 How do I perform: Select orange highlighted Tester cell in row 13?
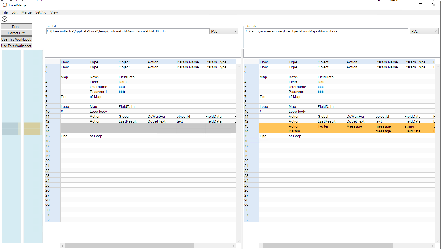point(331,126)
